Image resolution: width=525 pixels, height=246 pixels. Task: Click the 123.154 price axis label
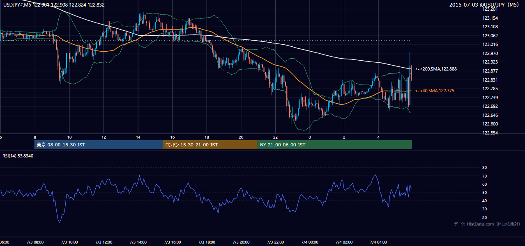490,18
